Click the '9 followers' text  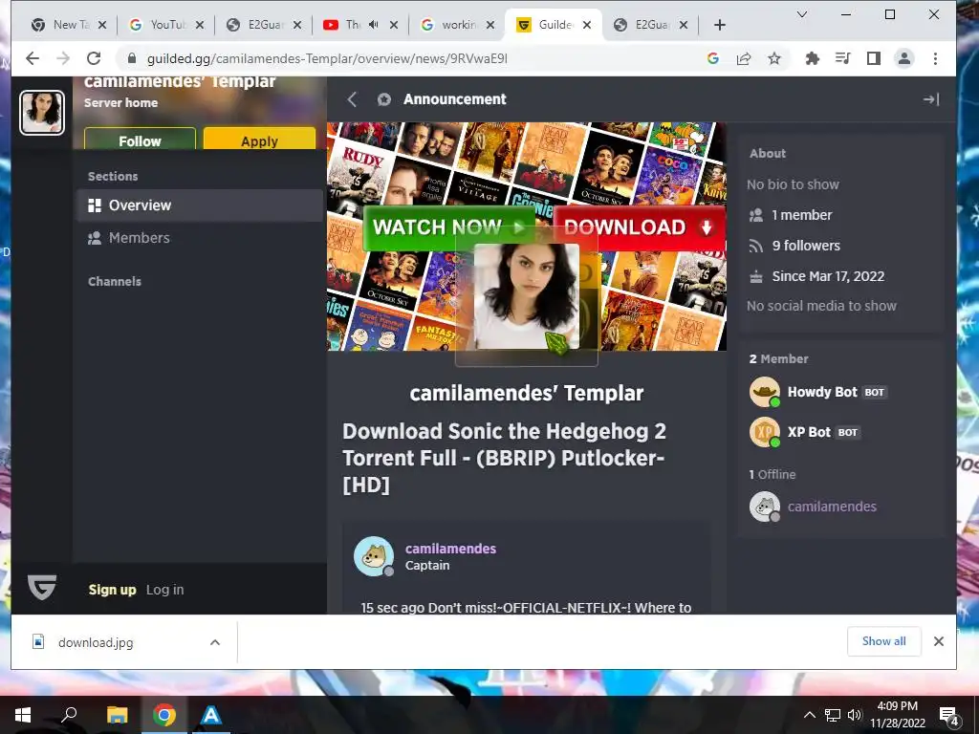coord(806,246)
